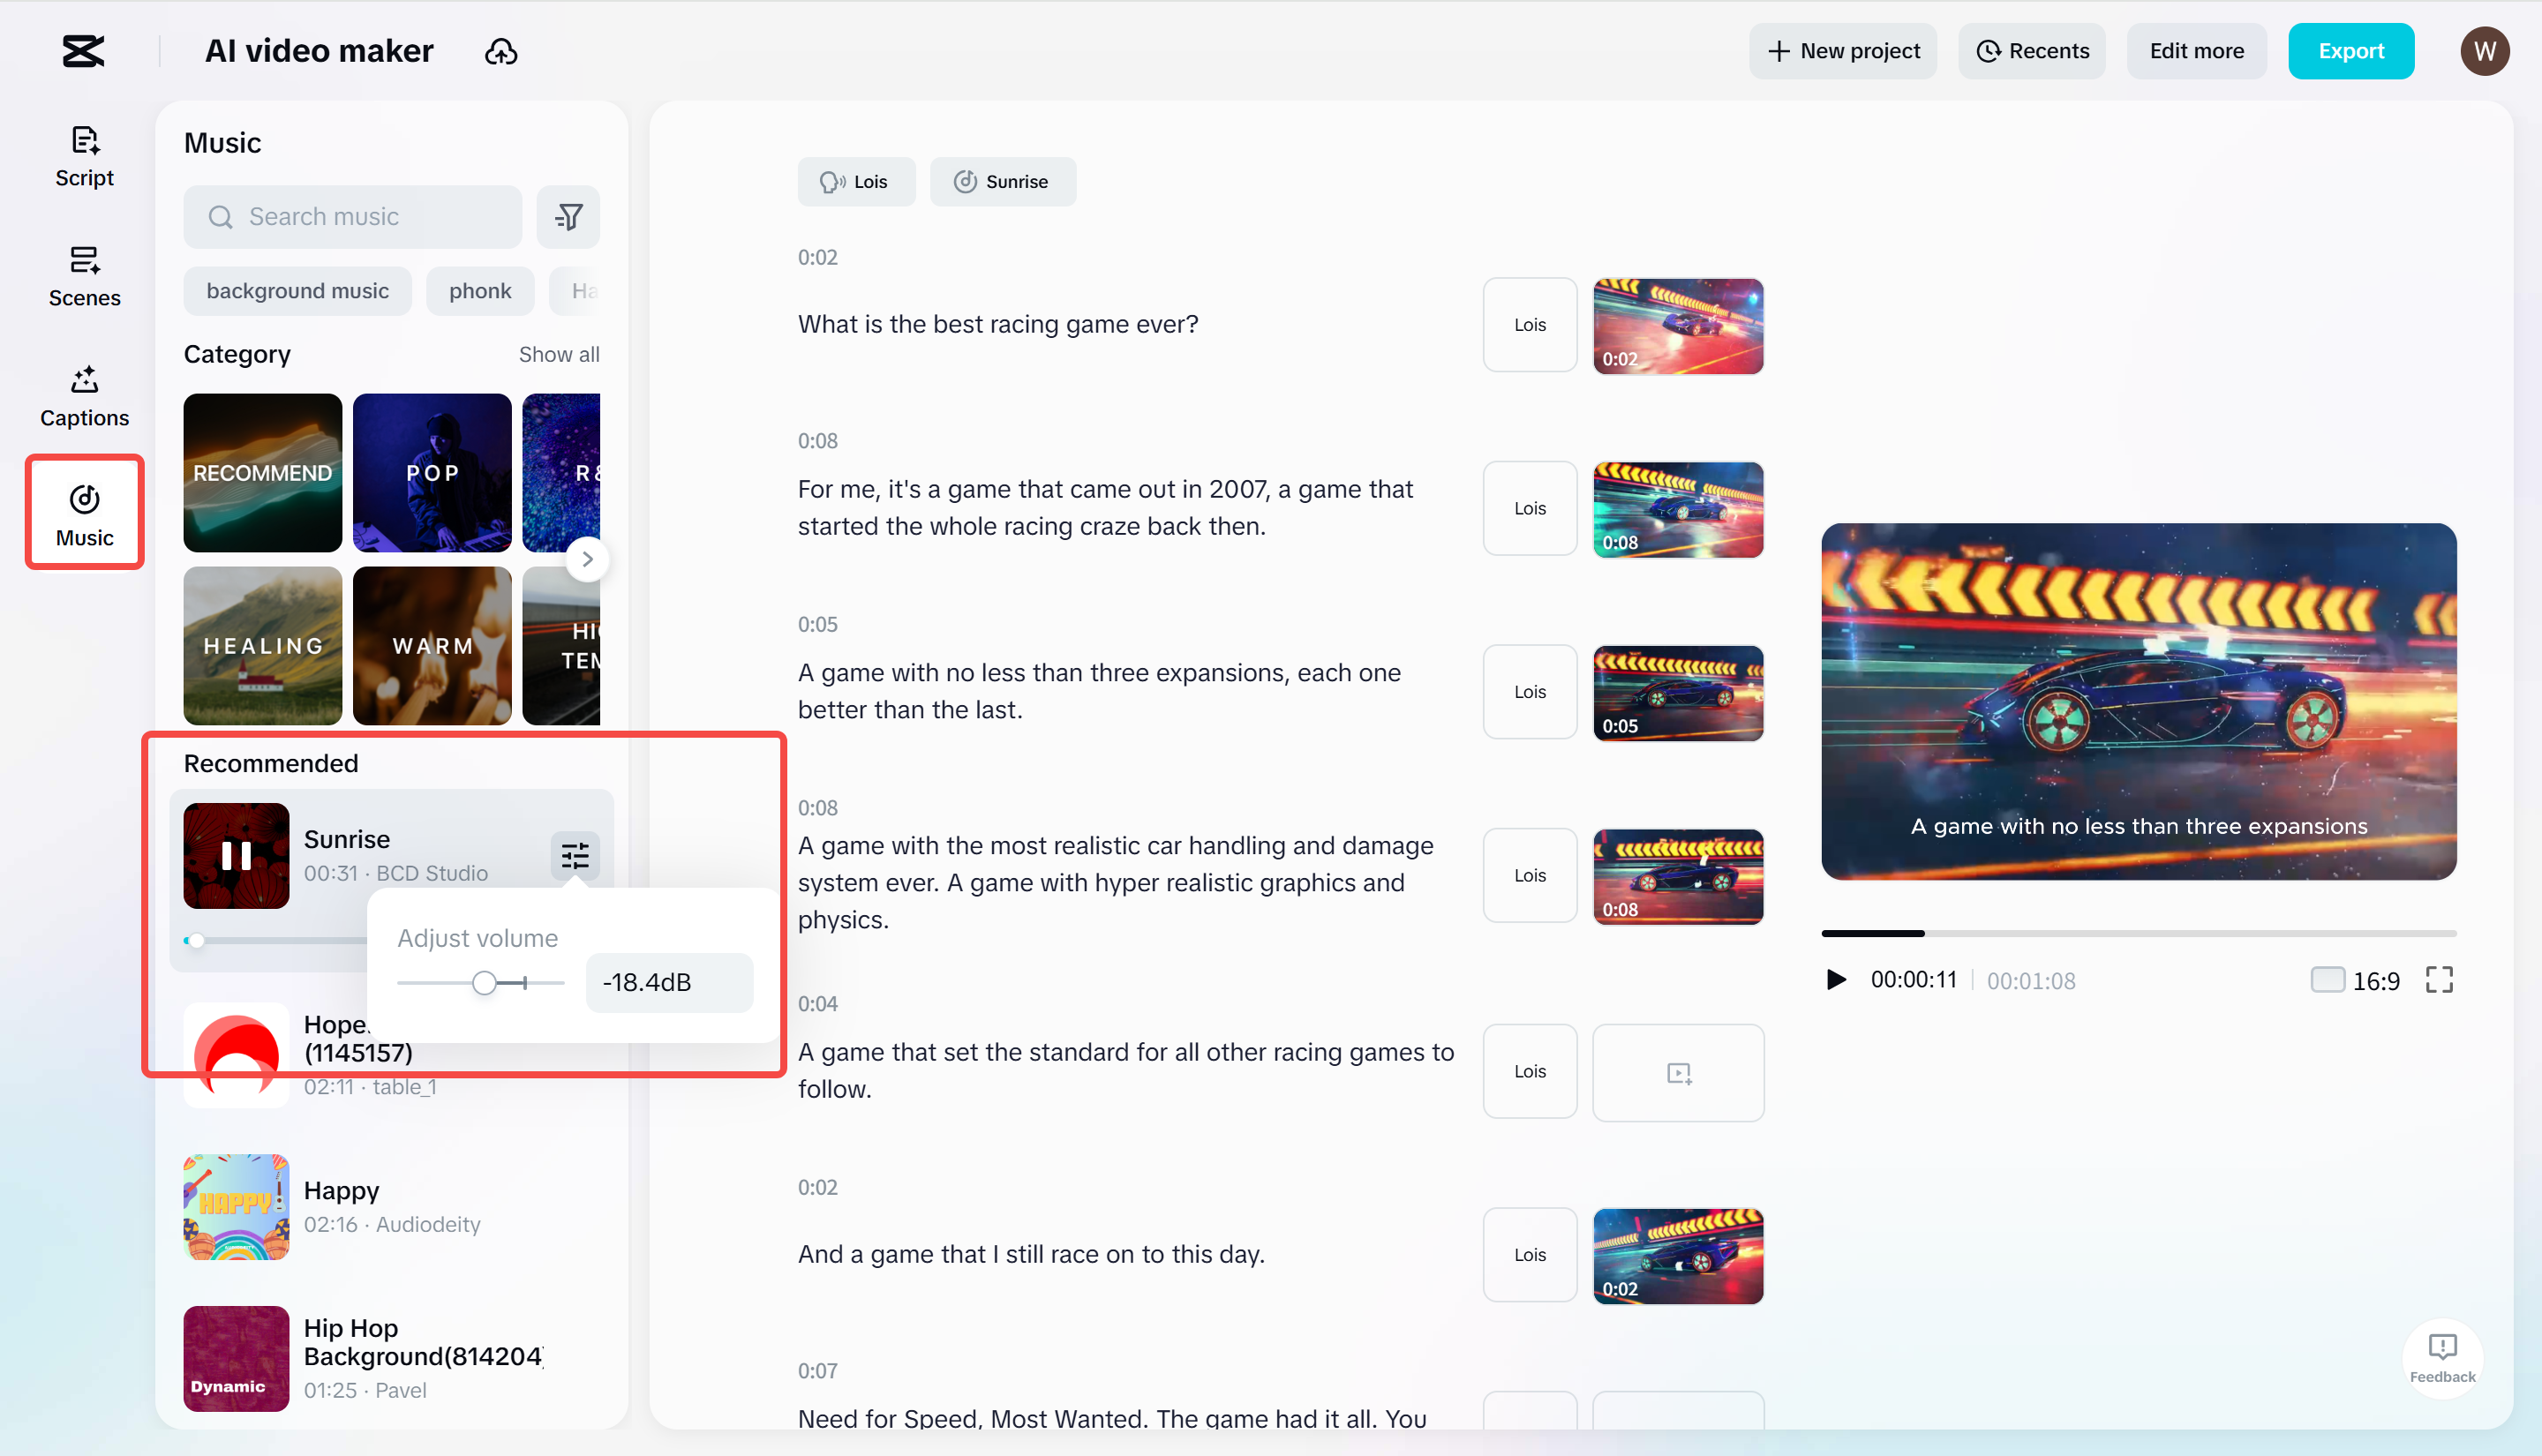This screenshot has width=2542, height=1456.
Task: Click the cloud save icon
Action: [501, 51]
